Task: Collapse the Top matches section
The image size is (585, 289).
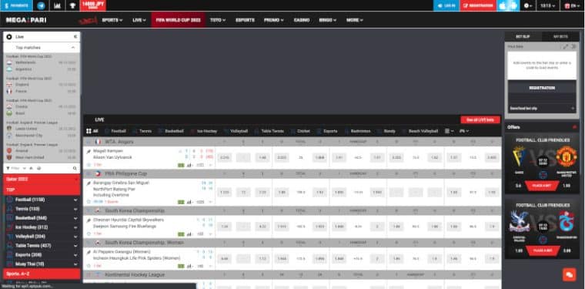Action: [73, 48]
